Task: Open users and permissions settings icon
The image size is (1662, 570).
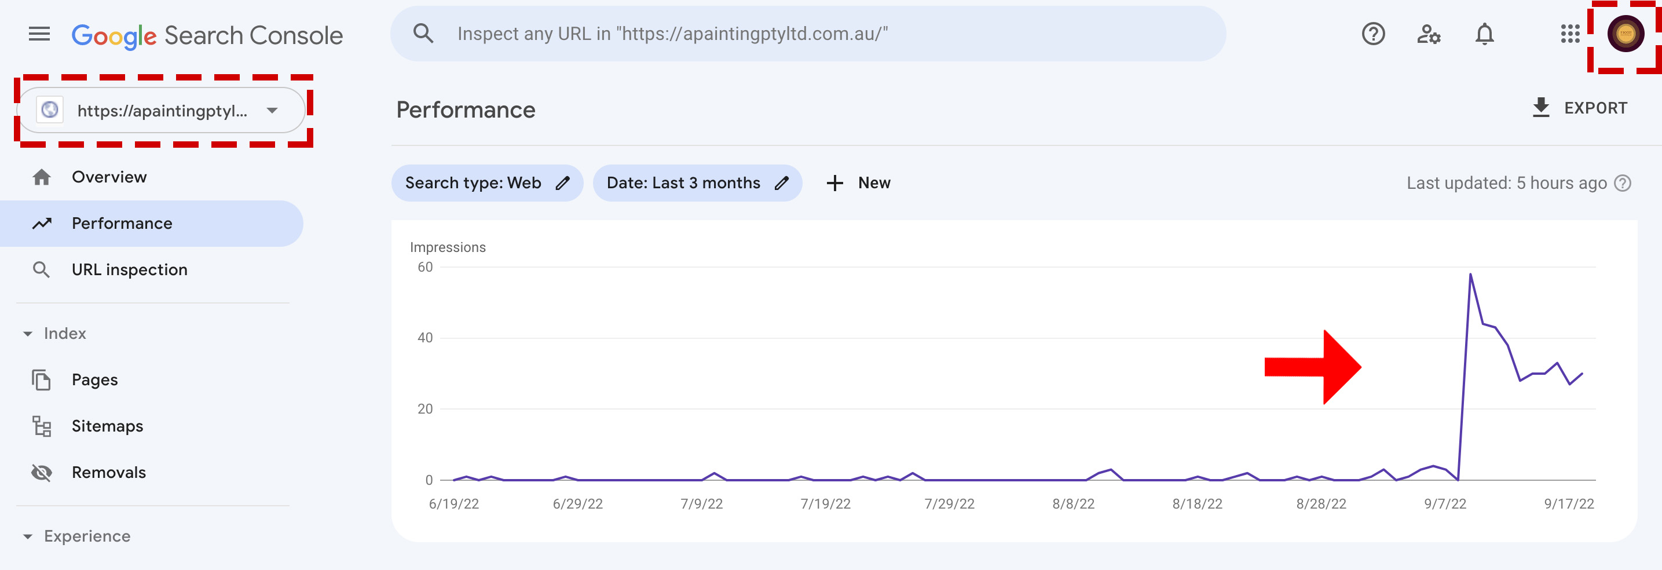Action: (x=1429, y=34)
